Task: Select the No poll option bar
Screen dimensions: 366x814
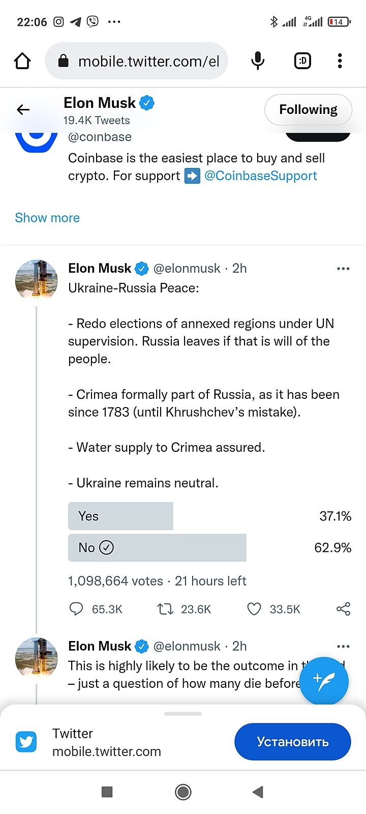Action: click(157, 547)
